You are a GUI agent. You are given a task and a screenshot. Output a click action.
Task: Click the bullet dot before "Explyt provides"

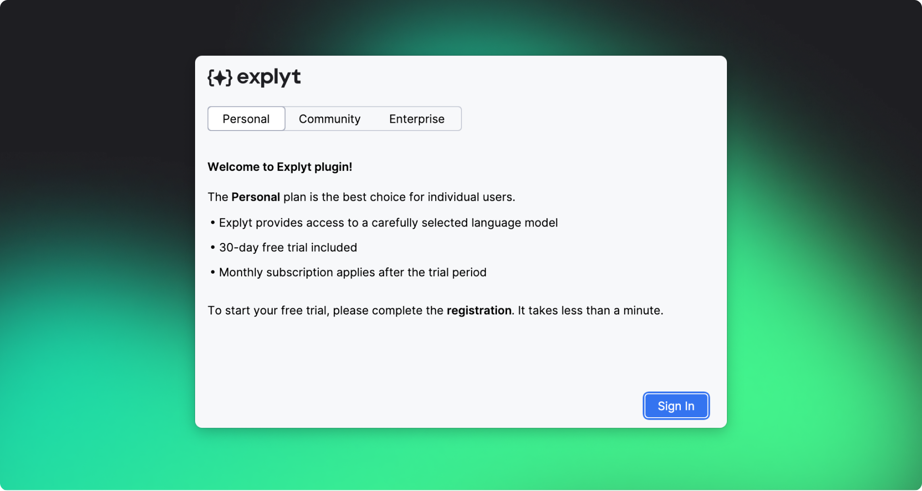213,223
